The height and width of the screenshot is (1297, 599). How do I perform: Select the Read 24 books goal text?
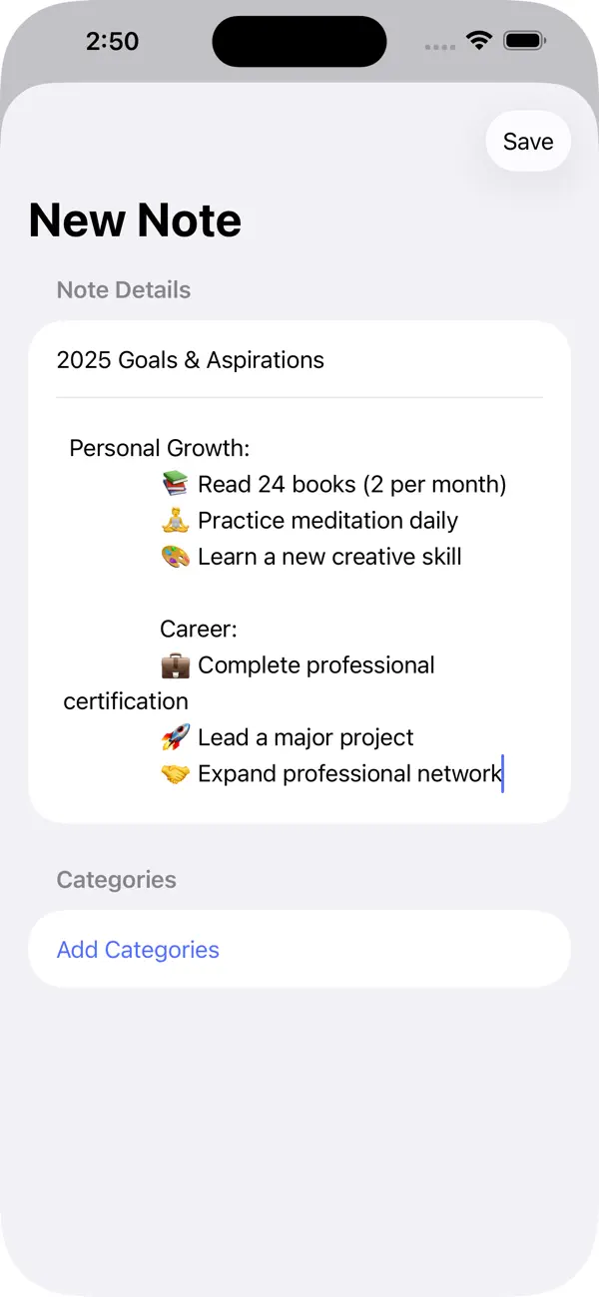[351, 484]
